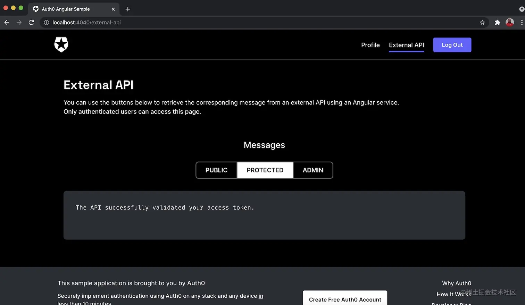Open a new browser tab

[x=127, y=9]
